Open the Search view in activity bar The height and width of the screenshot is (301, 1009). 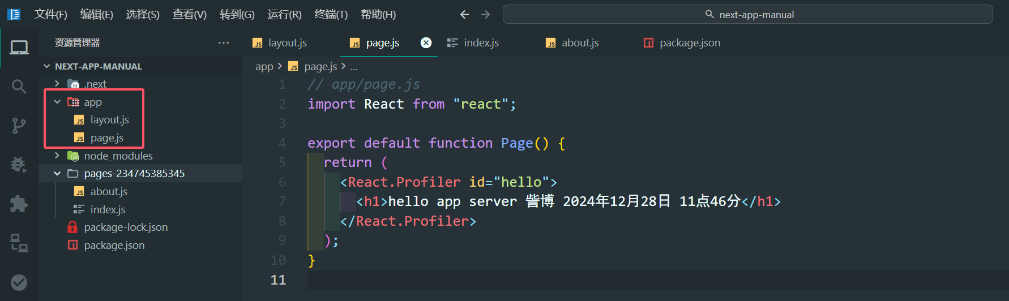[19, 86]
